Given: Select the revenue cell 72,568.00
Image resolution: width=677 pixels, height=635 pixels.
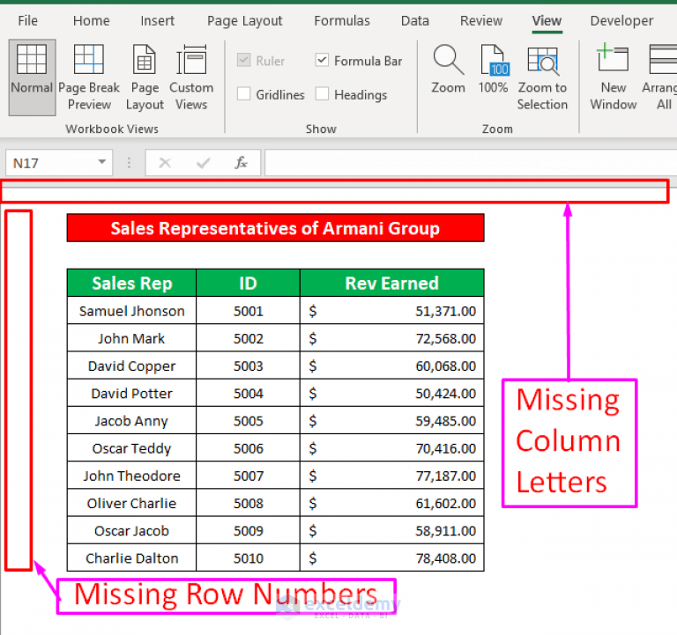Looking at the screenshot, I should click(391, 338).
